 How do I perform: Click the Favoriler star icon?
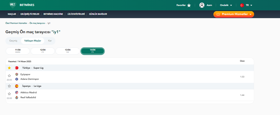click(x=189, y=5)
